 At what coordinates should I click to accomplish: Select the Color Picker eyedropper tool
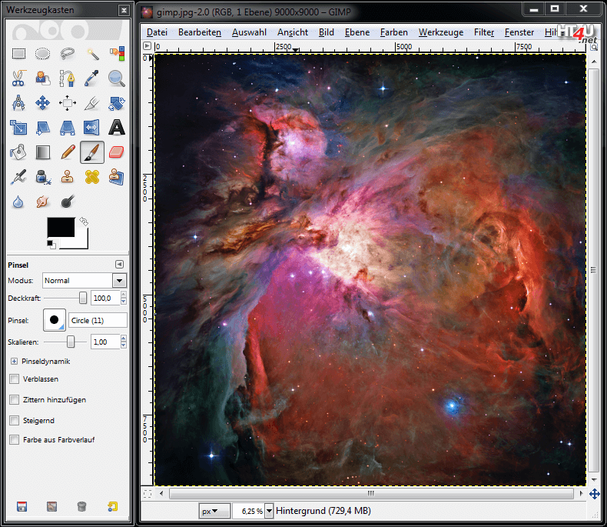[x=92, y=78]
